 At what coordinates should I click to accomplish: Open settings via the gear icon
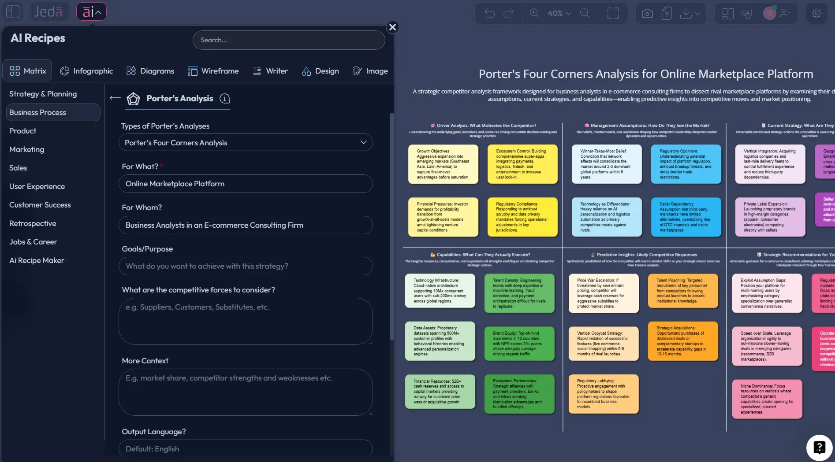point(817,13)
